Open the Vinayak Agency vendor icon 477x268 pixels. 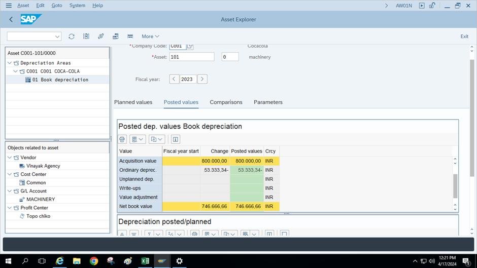(22, 166)
